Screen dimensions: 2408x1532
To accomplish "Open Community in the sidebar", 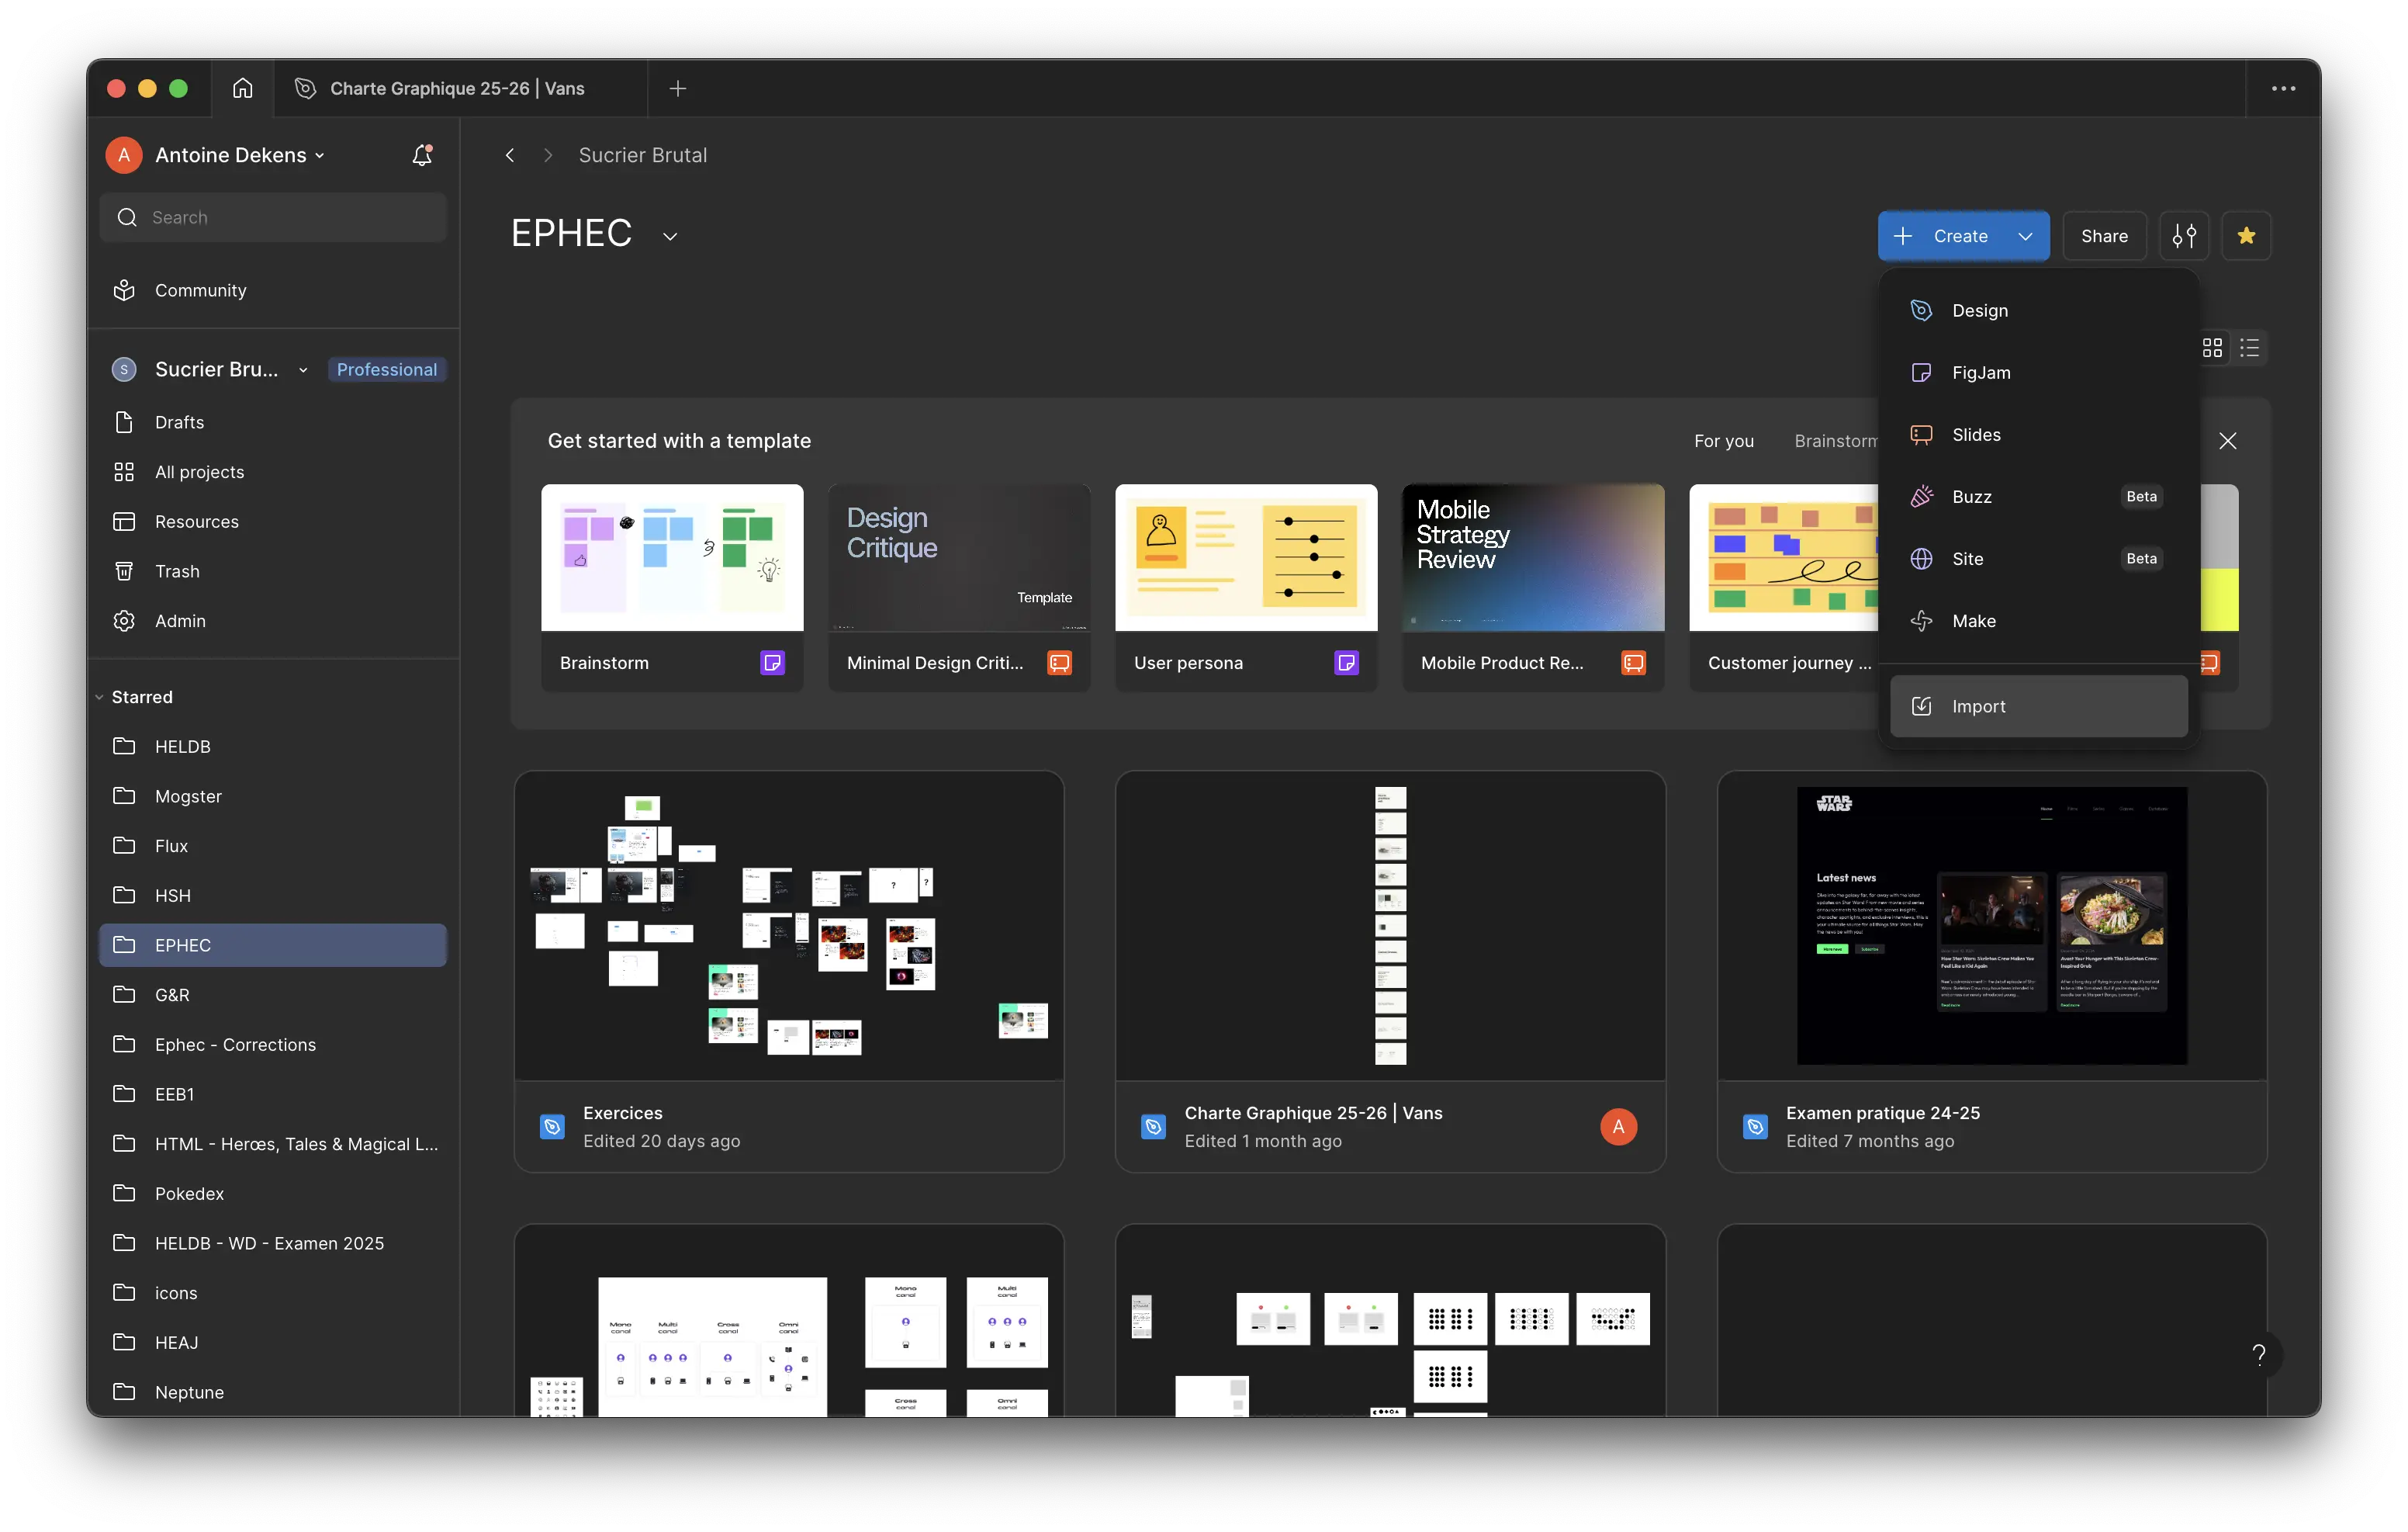I will (x=200, y=290).
